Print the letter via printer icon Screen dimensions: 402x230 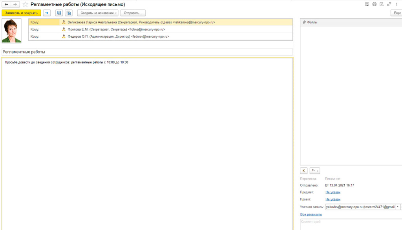point(374,4)
